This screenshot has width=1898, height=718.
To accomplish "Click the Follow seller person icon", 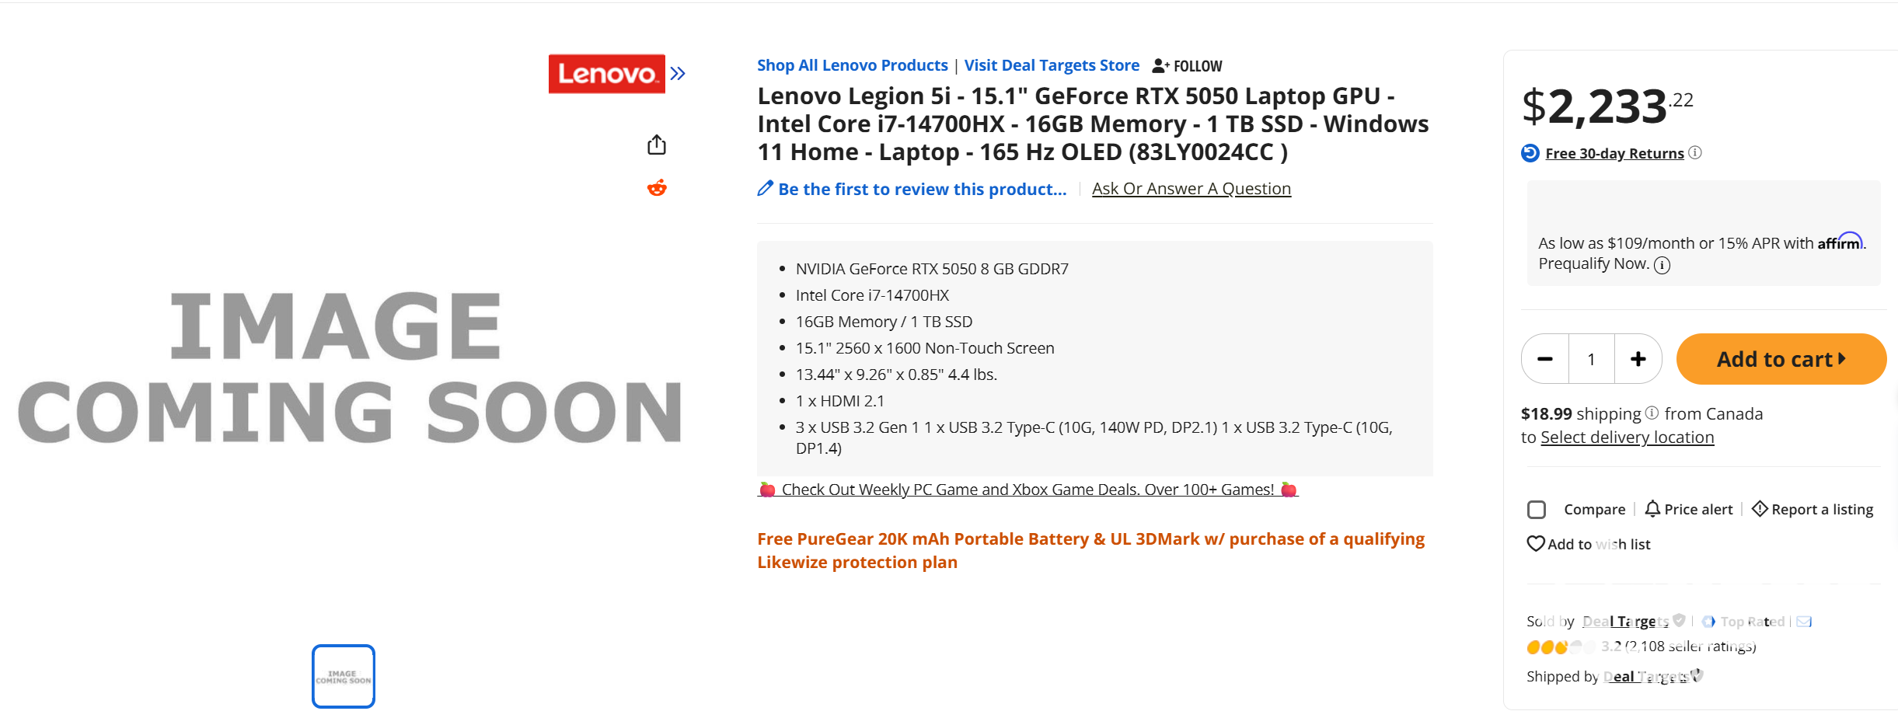I will click(1160, 66).
